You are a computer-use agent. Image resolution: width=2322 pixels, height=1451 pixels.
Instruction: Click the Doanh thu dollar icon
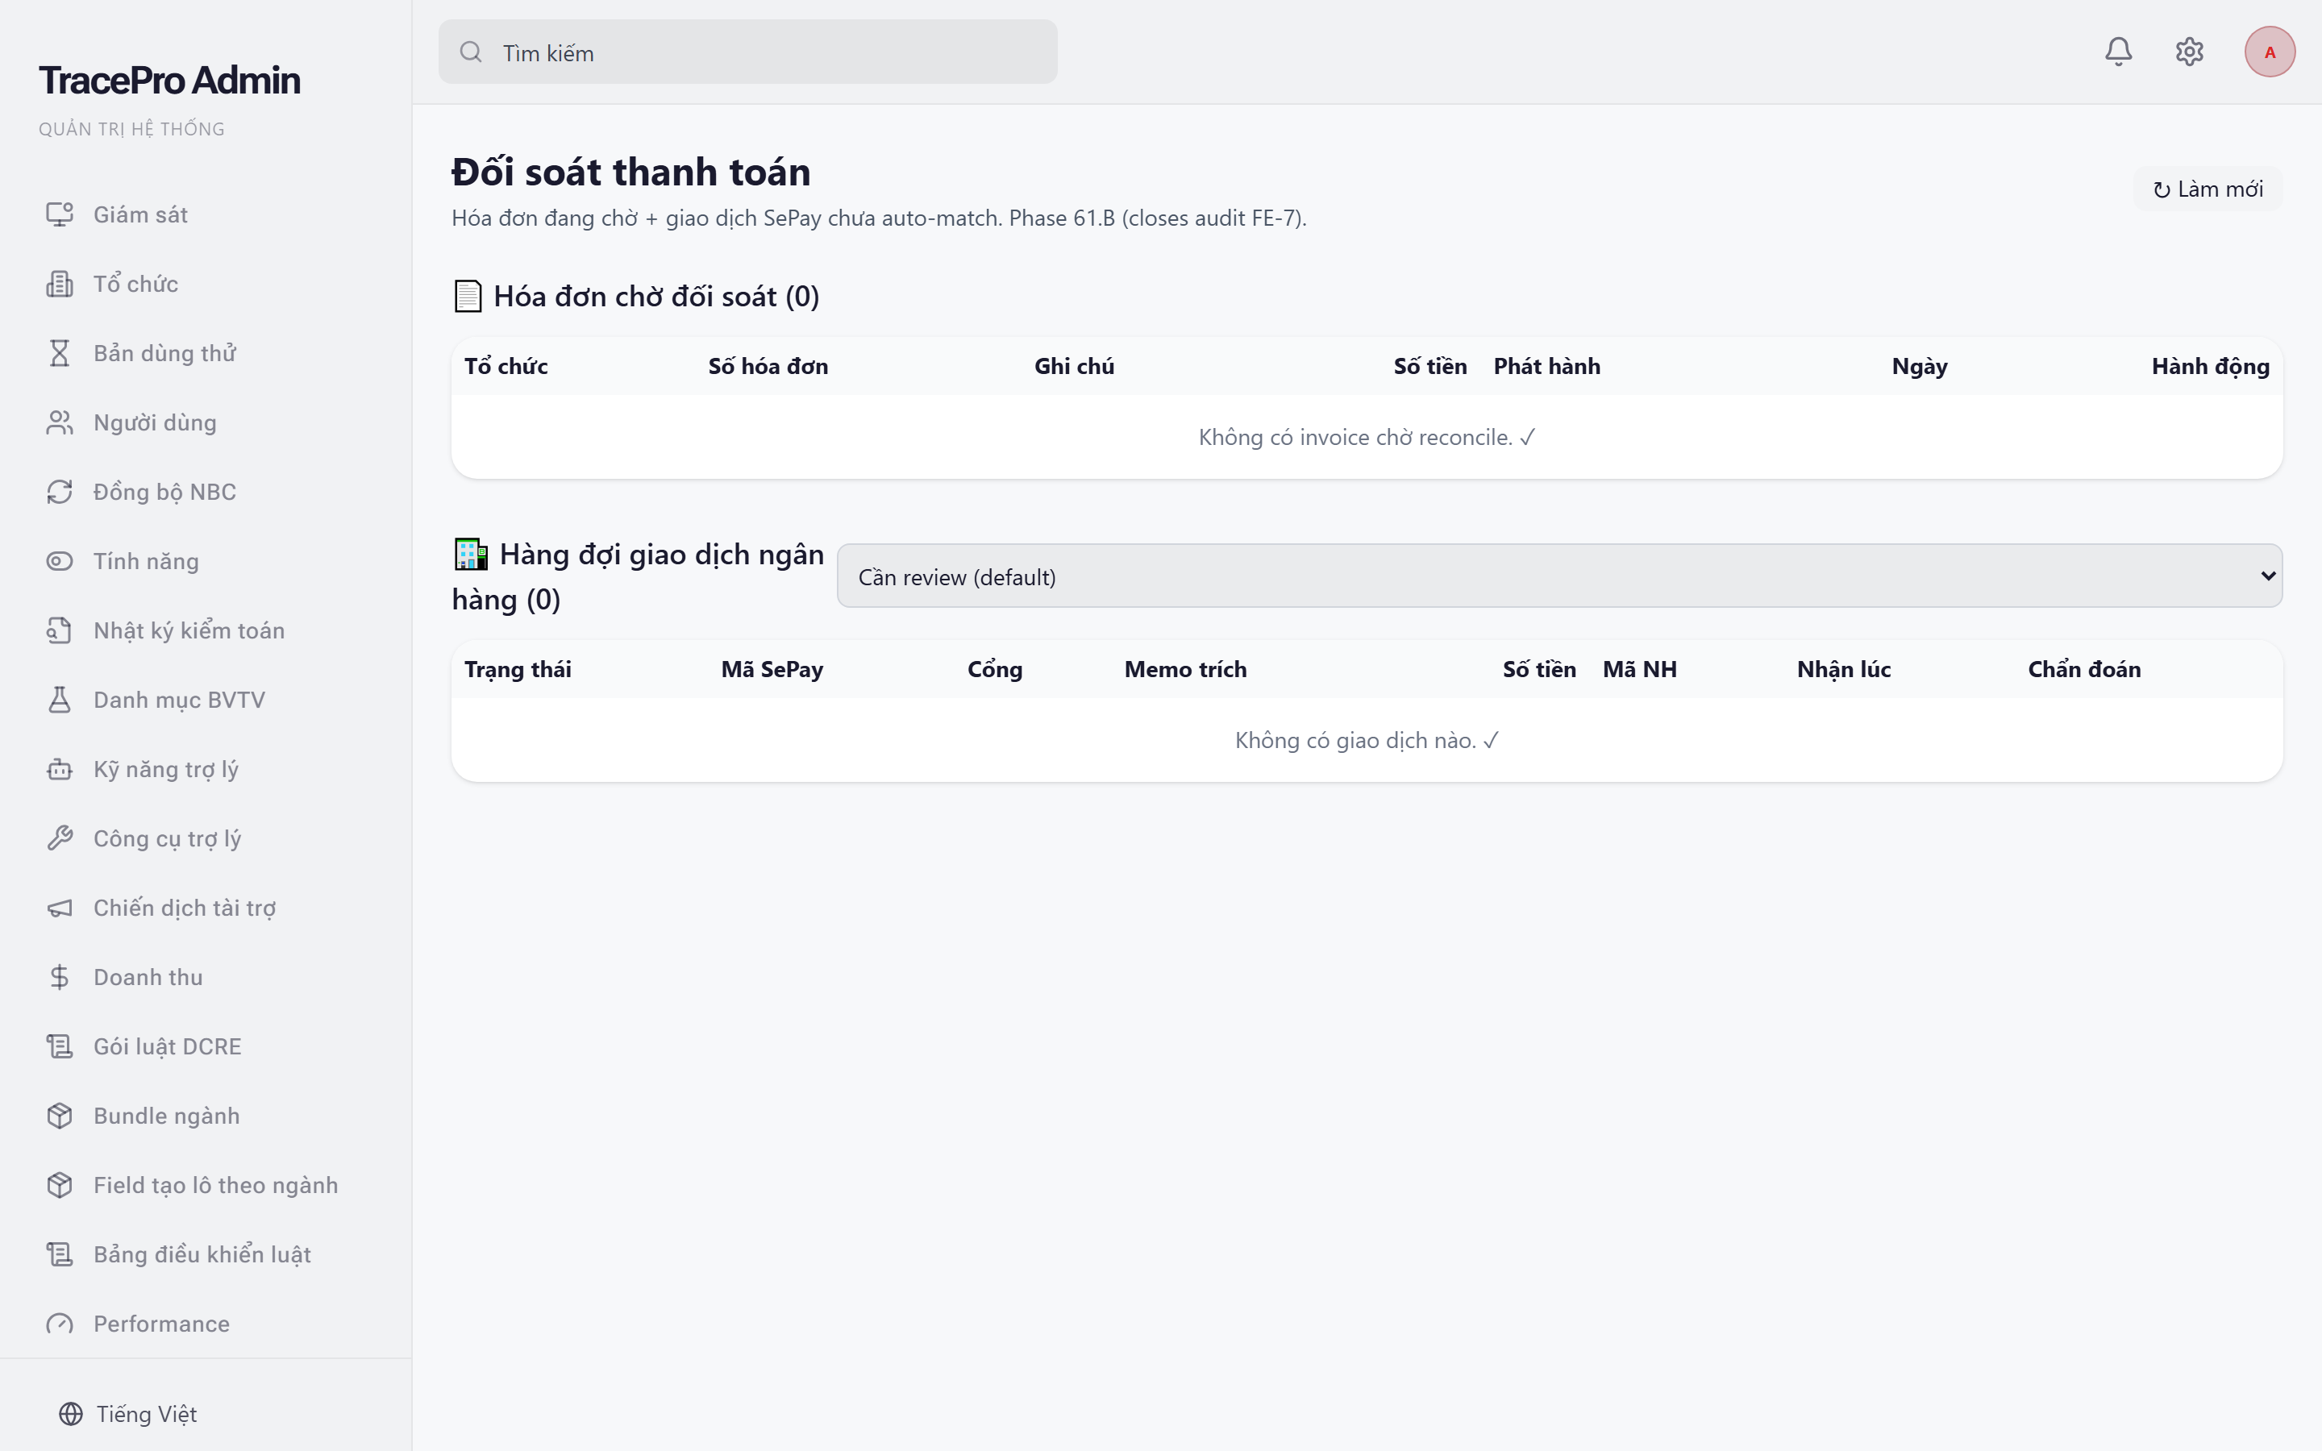(x=60, y=977)
